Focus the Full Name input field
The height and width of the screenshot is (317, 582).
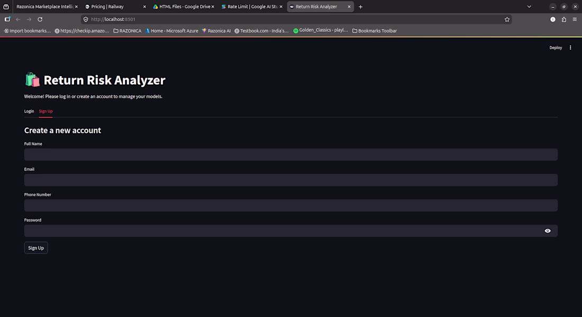pyautogui.click(x=290, y=155)
